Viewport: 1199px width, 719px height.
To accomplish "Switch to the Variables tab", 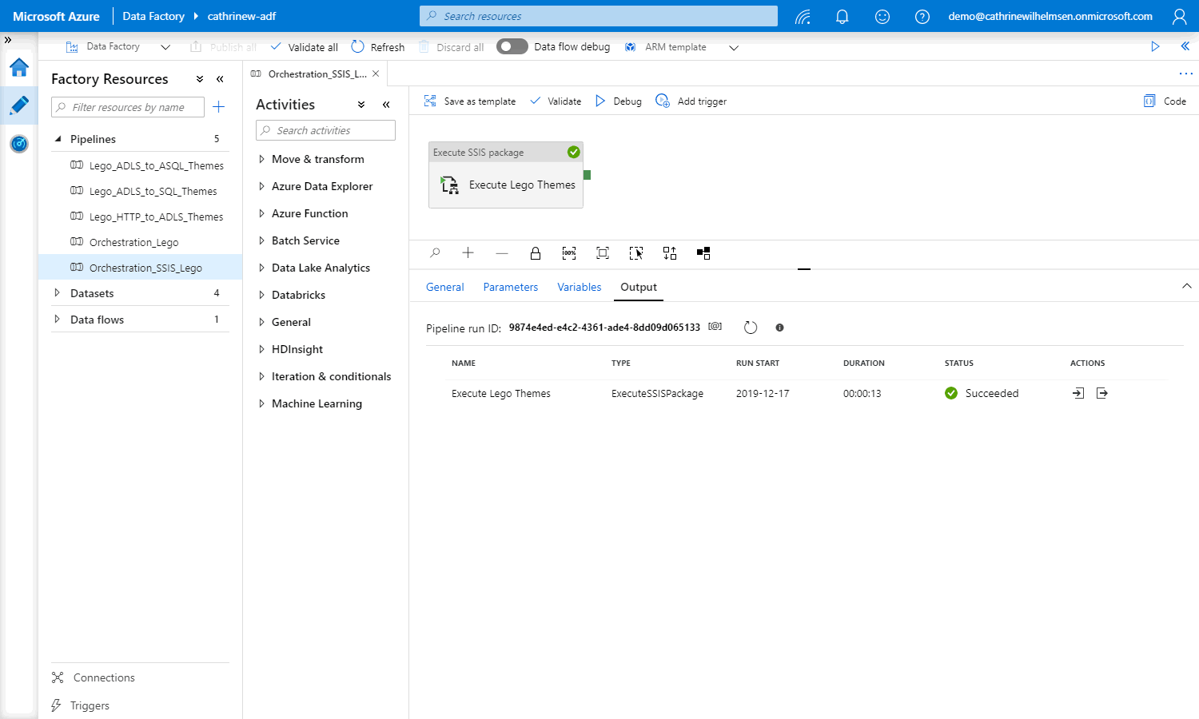I will [579, 287].
